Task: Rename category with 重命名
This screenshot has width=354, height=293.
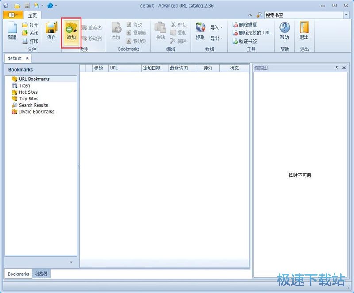Action: click(x=92, y=27)
